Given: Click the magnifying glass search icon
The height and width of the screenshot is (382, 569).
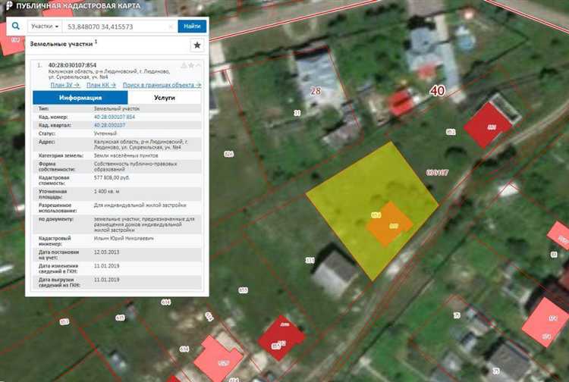Looking at the screenshot, I should [15, 25].
